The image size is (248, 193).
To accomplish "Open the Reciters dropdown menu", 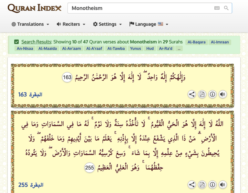I will (x=71, y=24).
